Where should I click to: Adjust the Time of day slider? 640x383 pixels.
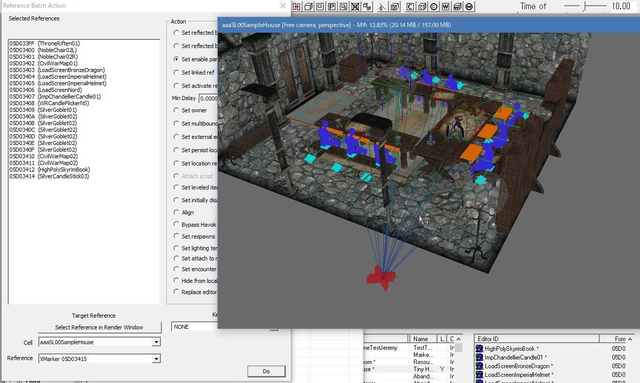tap(583, 6)
